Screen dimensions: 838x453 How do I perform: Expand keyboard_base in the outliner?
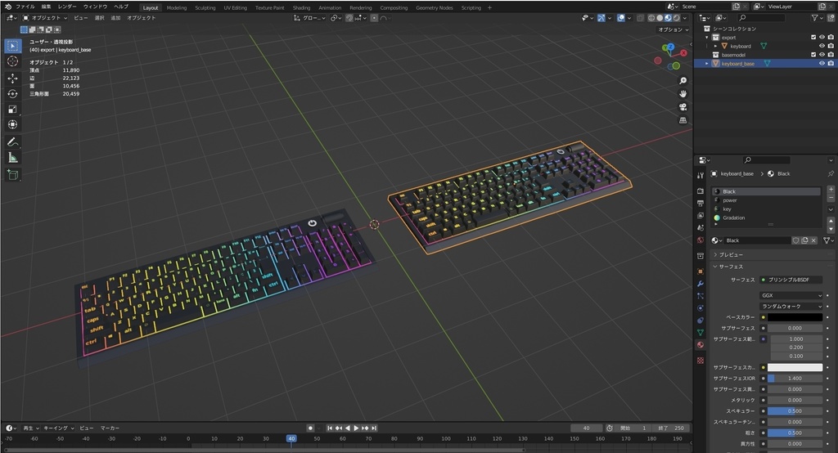point(707,64)
